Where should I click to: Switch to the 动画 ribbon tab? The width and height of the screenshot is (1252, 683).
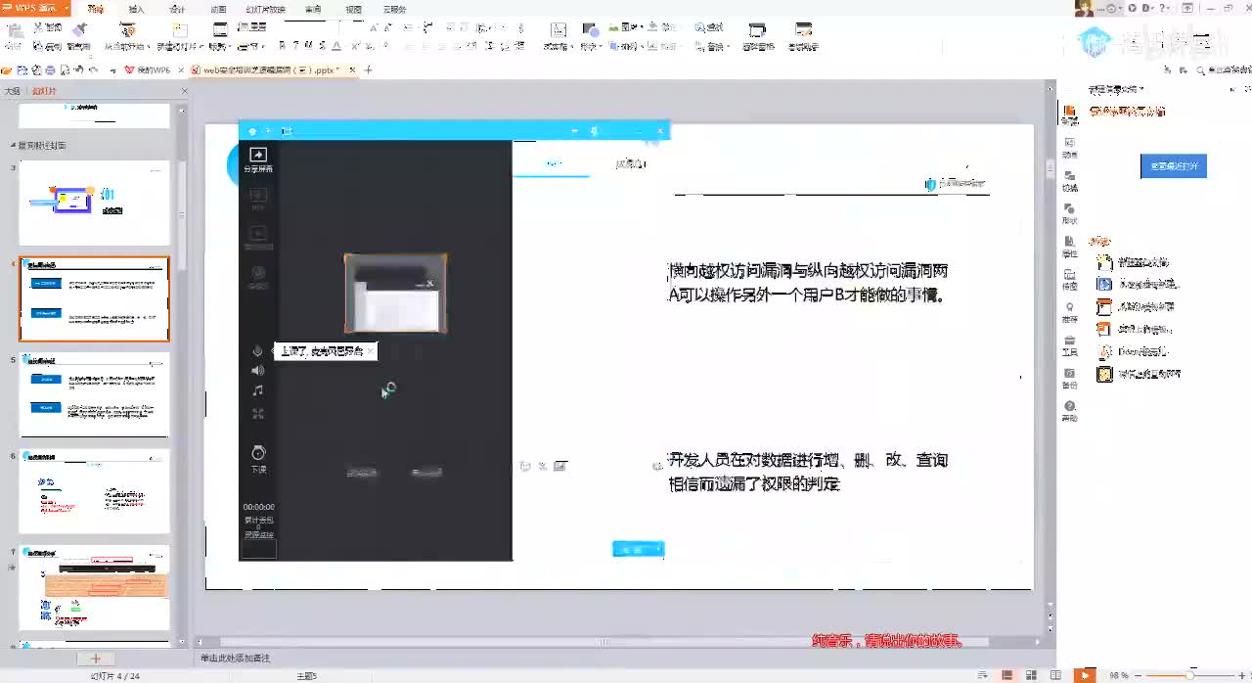[x=218, y=9]
